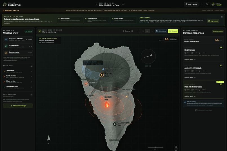Select the Cumbre Vieja marker on the map
The image size is (227, 151).
115,124
